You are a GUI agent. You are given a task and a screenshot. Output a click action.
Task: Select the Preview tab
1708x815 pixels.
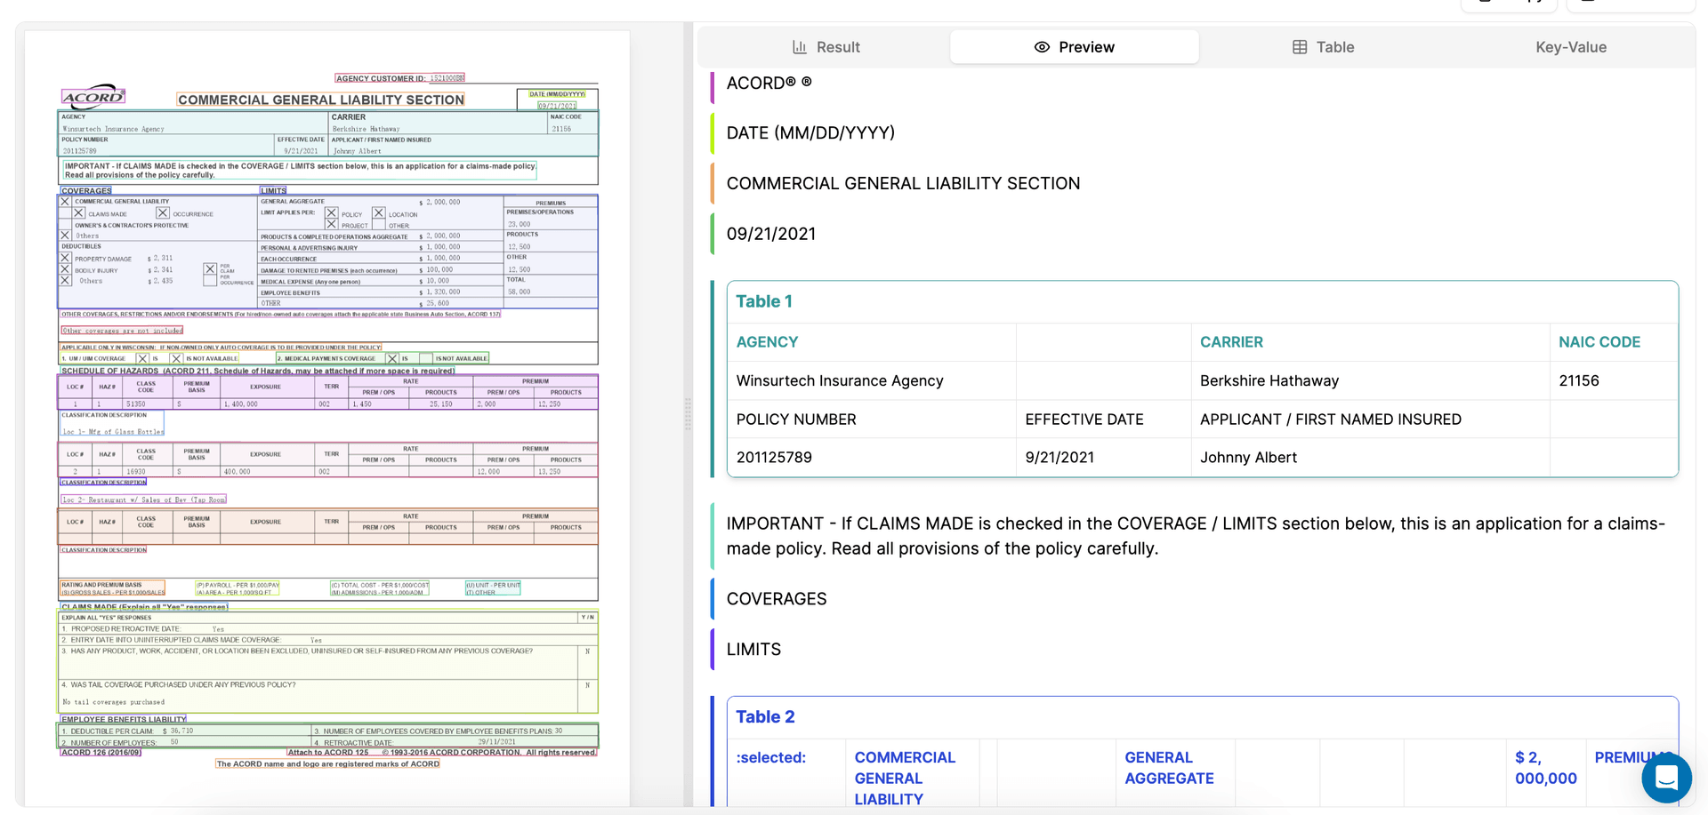1074,47
